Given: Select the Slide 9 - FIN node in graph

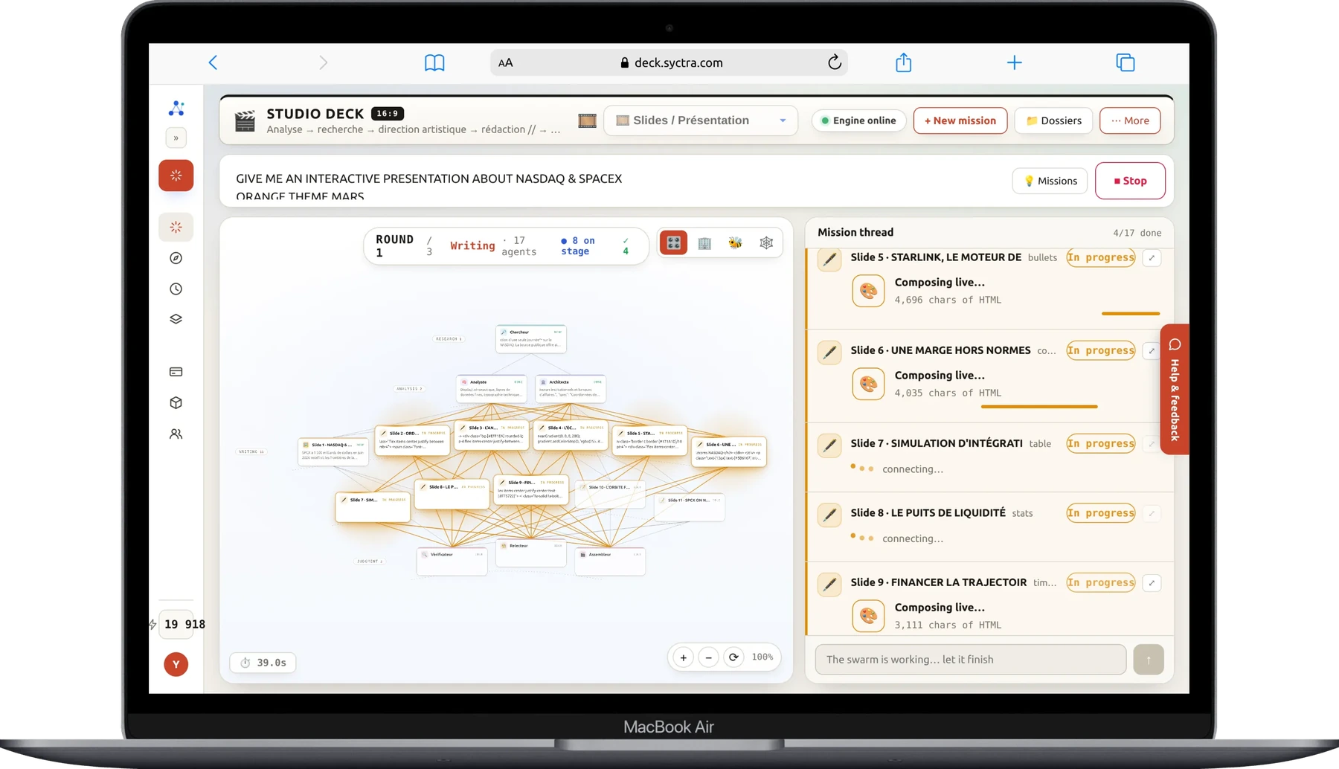Looking at the screenshot, I should [531, 489].
